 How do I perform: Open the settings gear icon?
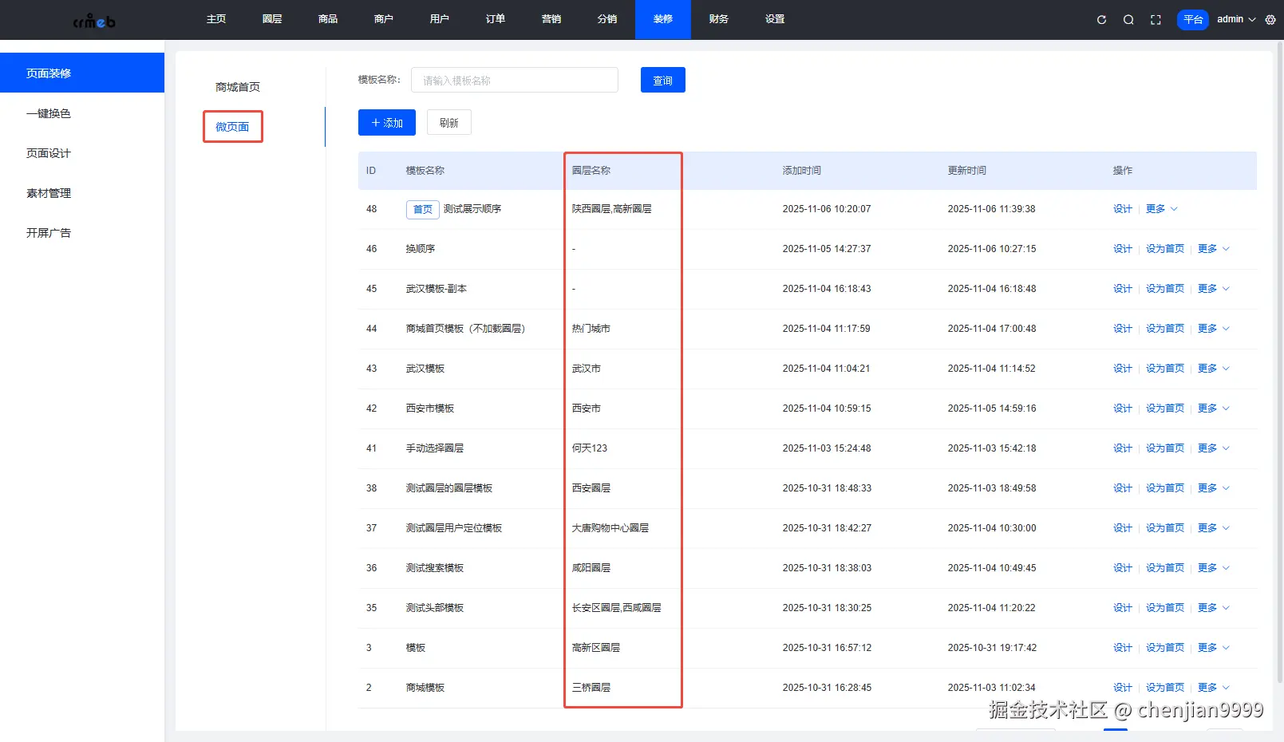[x=1270, y=20]
